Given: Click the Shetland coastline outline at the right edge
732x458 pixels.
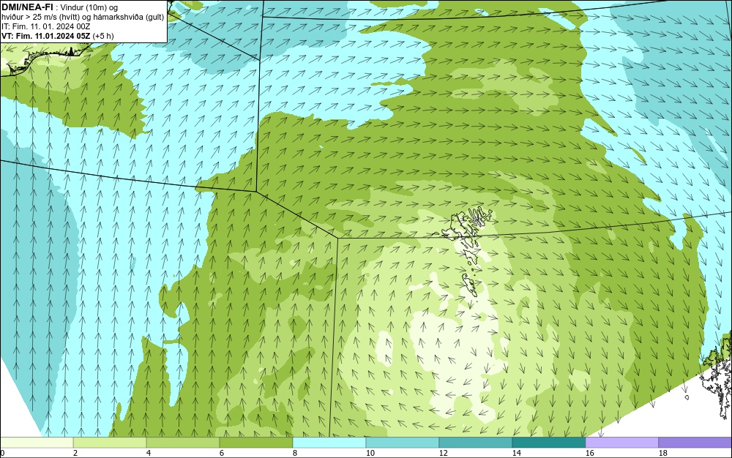Looking at the screenshot, I should tap(717, 376).
